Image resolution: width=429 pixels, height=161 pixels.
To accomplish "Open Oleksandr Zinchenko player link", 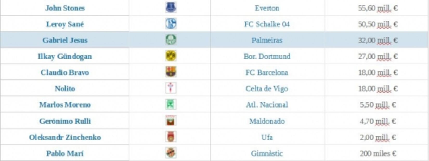I will point(65,137).
